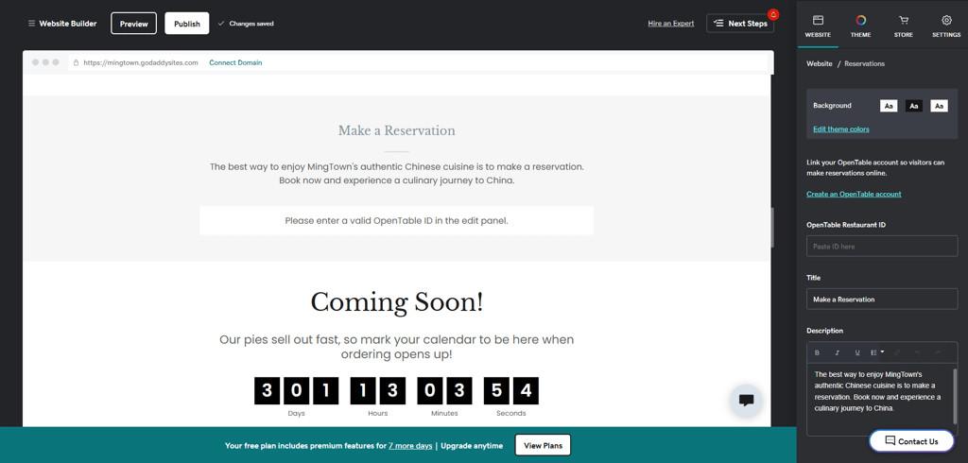This screenshot has height=463, width=968.
Task: Open the Hire an Expert link
Action: point(671,24)
